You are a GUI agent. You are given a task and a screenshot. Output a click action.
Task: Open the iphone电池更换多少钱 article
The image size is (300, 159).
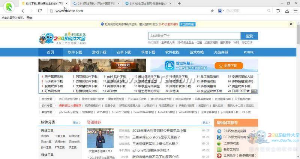pyautogui.click(x=151, y=150)
